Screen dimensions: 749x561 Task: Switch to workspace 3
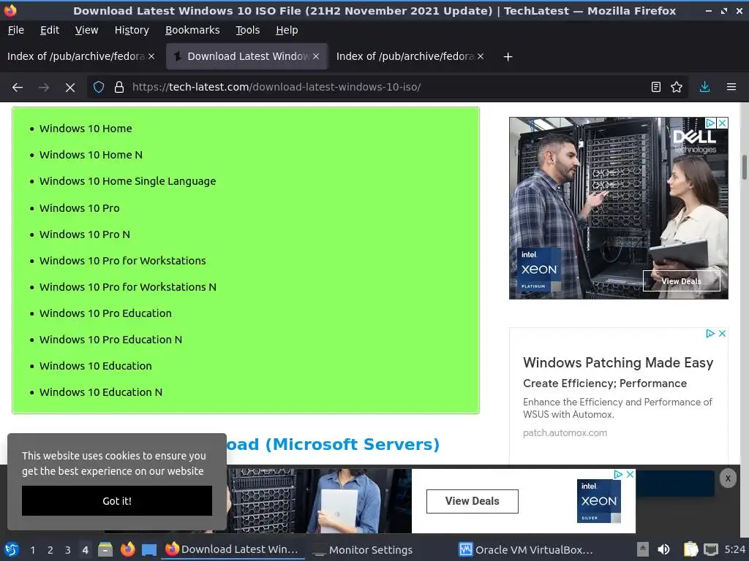click(68, 550)
